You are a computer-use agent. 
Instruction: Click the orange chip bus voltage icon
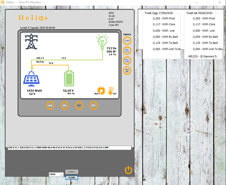[101, 91]
